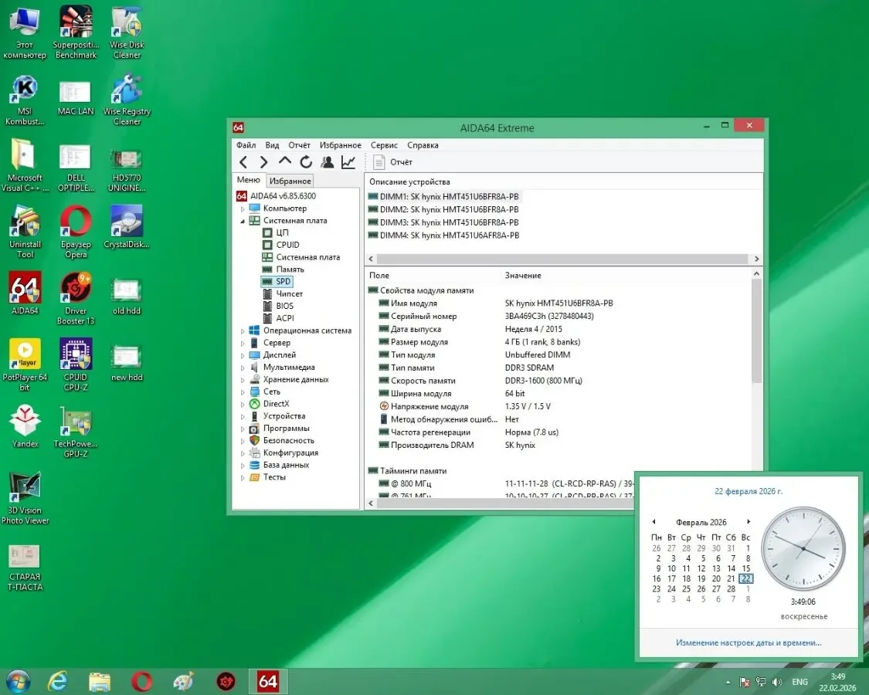This screenshot has width=869, height=695.
Task: Click the Февраль 2026 calendar header
Action: click(x=701, y=522)
